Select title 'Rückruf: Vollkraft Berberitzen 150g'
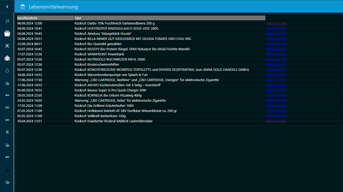The height and width of the screenshot is (192, 343). pos(100,116)
